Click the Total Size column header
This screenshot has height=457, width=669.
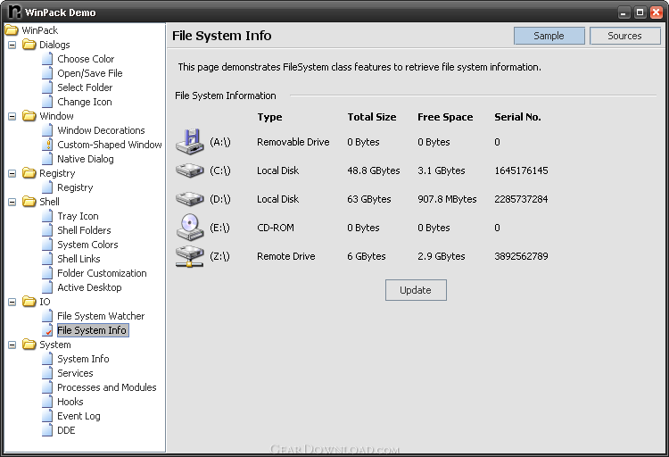[x=372, y=117]
